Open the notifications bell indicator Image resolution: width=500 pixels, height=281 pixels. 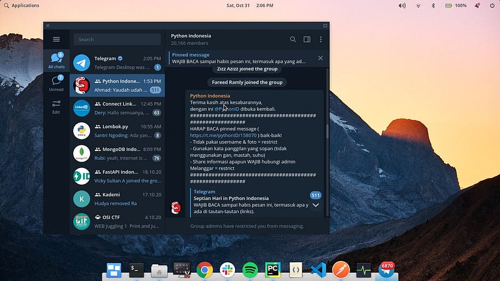477,6
